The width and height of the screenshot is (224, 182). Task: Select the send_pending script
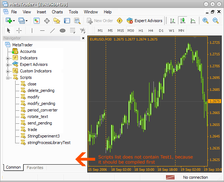39,123
